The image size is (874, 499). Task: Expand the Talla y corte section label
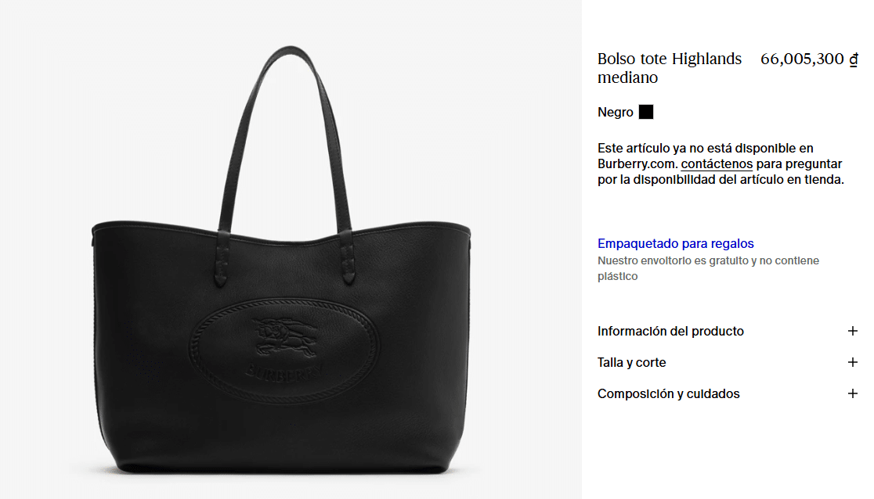coord(631,363)
